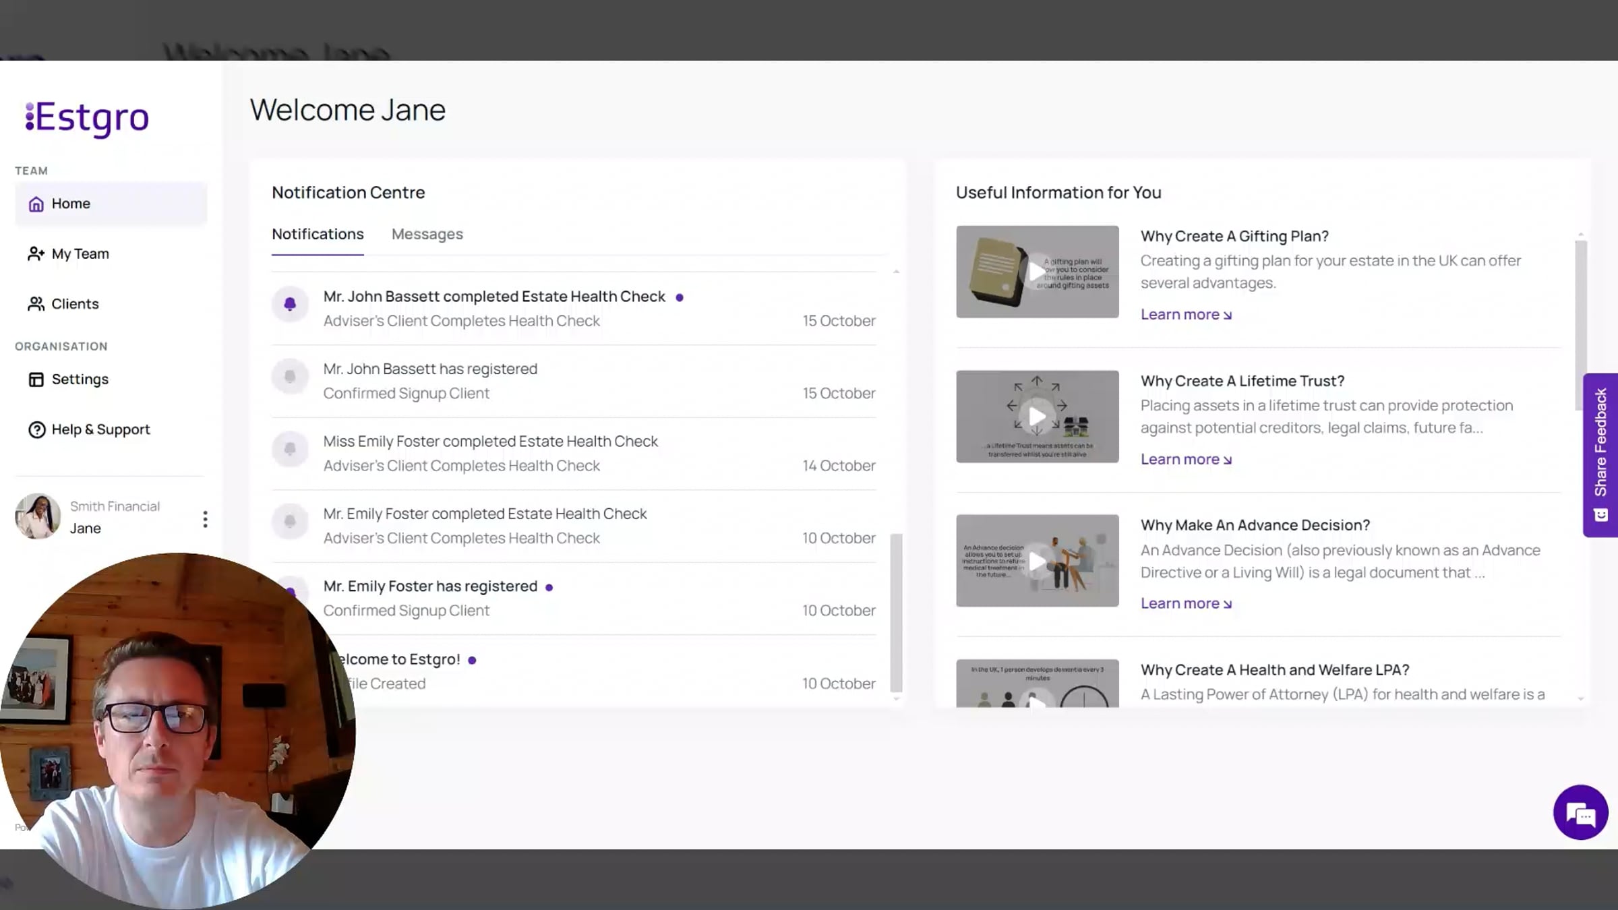1618x910 pixels.
Task: Click Jane's profile avatar picture
Action: point(38,516)
